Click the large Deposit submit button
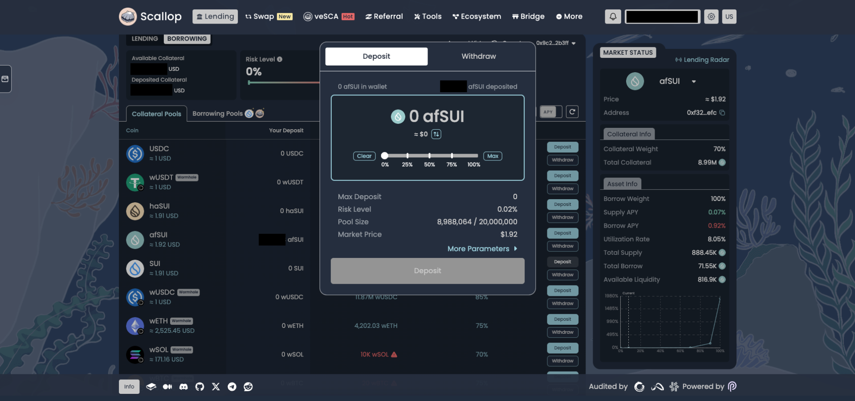The image size is (855, 401). (427, 271)
